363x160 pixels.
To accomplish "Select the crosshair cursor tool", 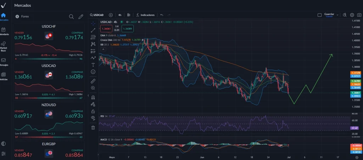I will [93, 23].
